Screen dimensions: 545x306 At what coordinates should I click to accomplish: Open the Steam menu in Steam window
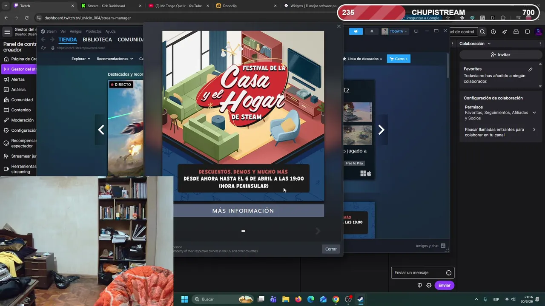tap(49, 31)
